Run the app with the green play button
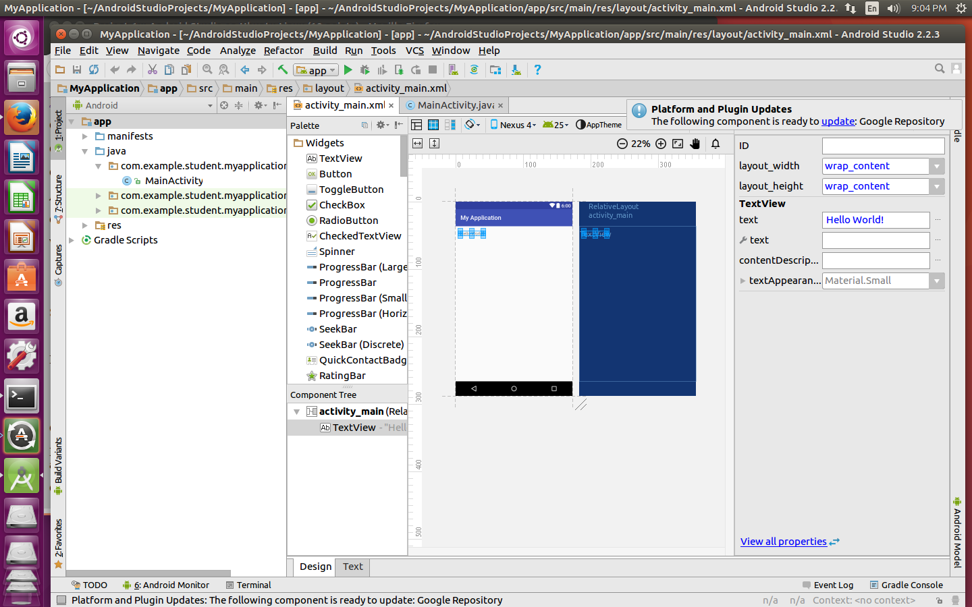This screenshot has height=607, width=972. tap(348, 69)
